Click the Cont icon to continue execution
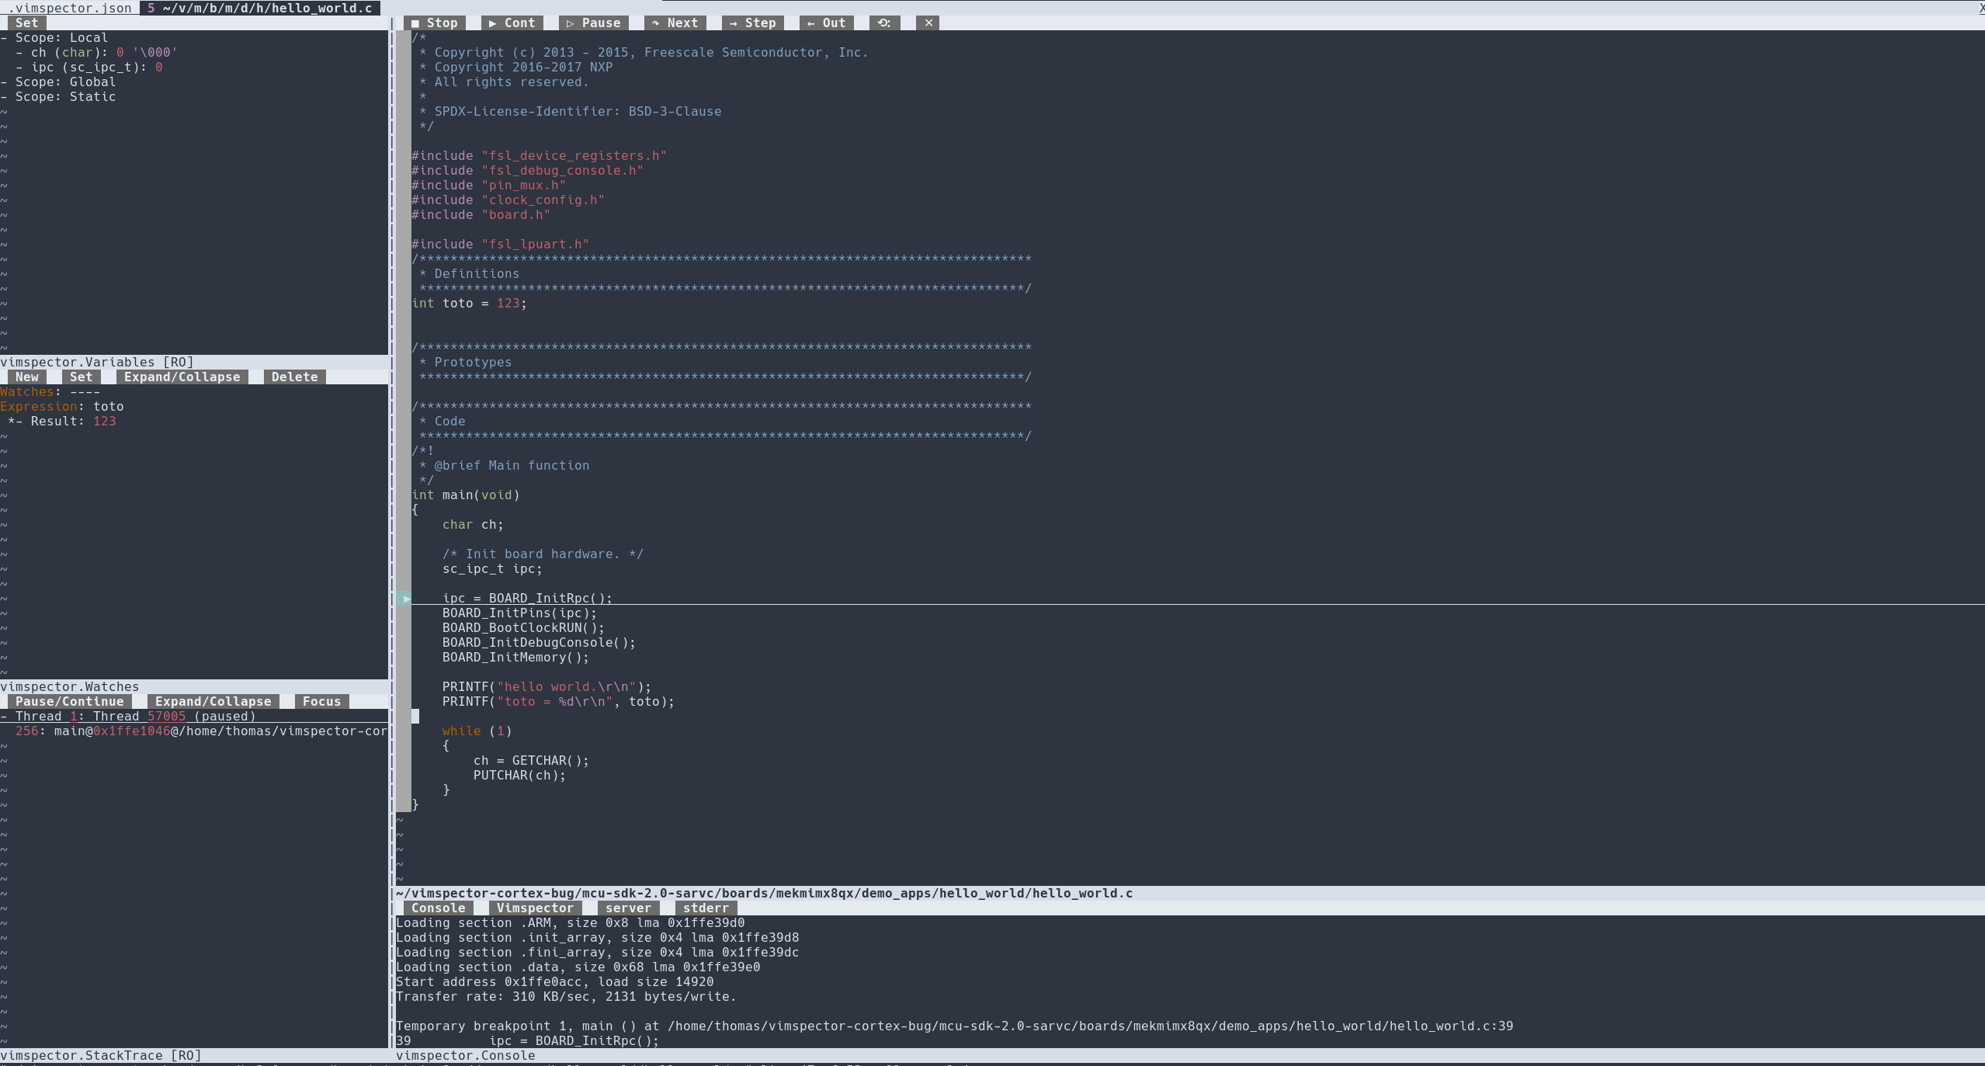This screenshot has width=1985, height=1066. 511,23
